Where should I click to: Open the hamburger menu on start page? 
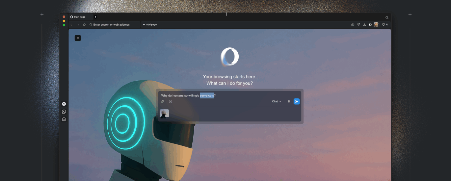point(78,38)
